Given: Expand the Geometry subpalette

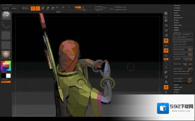Looking at the screenshot, I should pos(177,5).
